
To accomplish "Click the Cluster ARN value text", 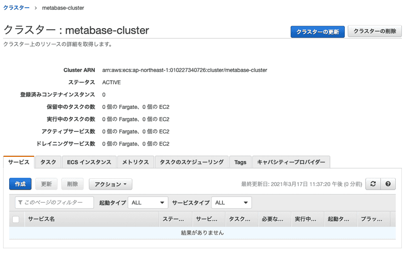I will (185, 70).
